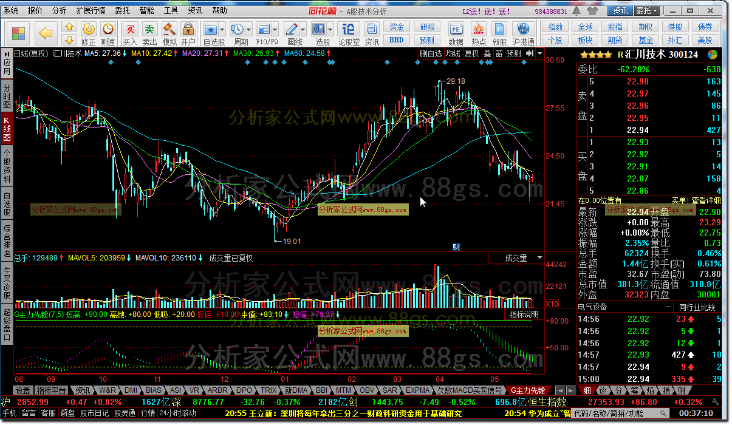732x425 pixels.
Task: Click the 开户 account lock icon
Action: pyautogui.click(x=188, y=33)
